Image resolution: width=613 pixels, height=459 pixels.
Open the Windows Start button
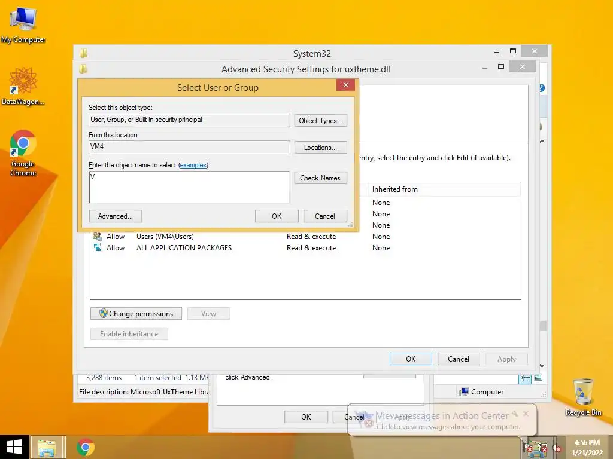(x=14, y=447)
